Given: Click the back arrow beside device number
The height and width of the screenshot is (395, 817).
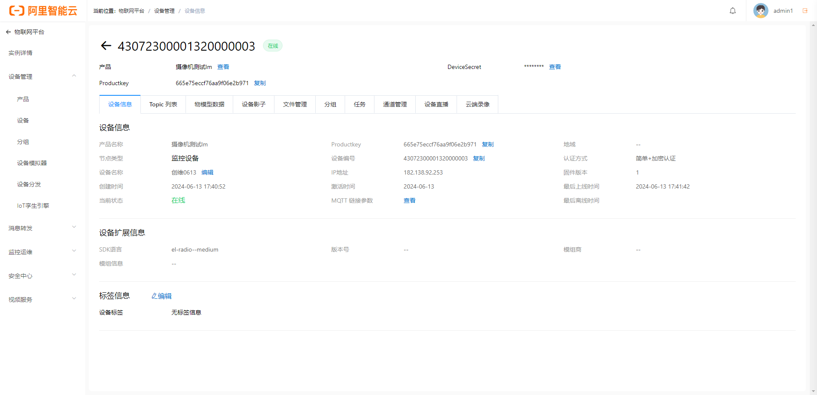Looking at the screenshot, I should pos(106,46).
